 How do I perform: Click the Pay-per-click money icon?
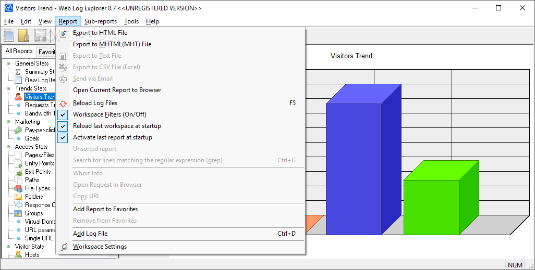coord(18,130)
